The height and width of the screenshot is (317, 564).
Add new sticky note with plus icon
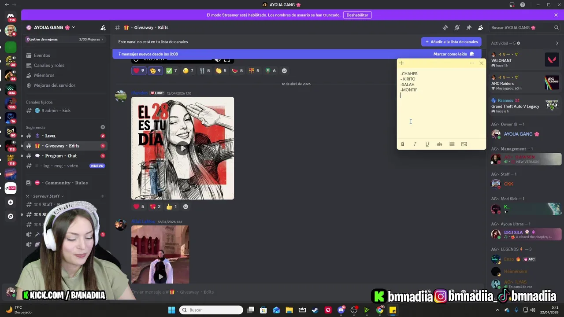click(x=401, y=63)
